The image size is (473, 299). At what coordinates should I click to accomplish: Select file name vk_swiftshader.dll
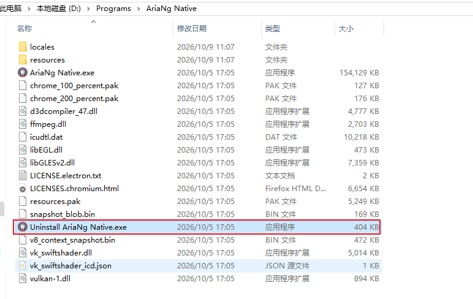pyautogui.click(x=61, y=253)
